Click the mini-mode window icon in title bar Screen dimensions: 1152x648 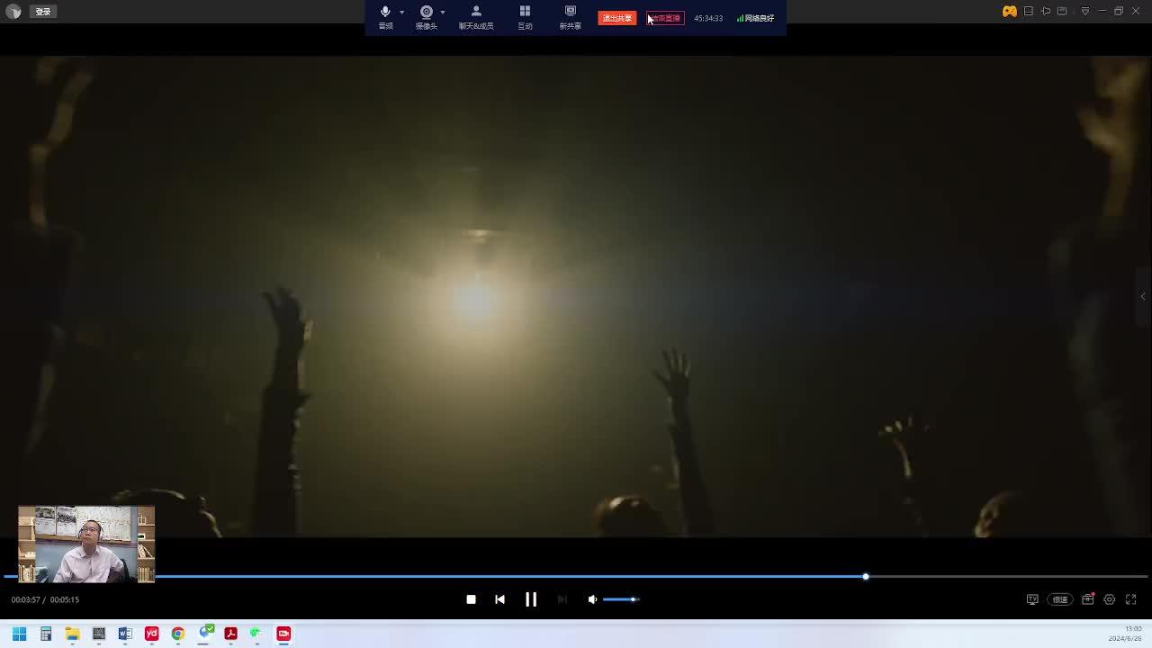click(1029, 11)
